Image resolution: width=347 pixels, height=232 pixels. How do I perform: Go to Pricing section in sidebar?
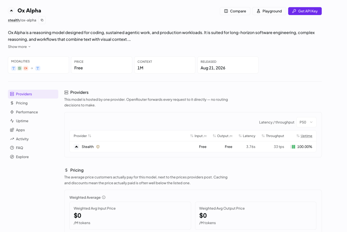(33, 103)
